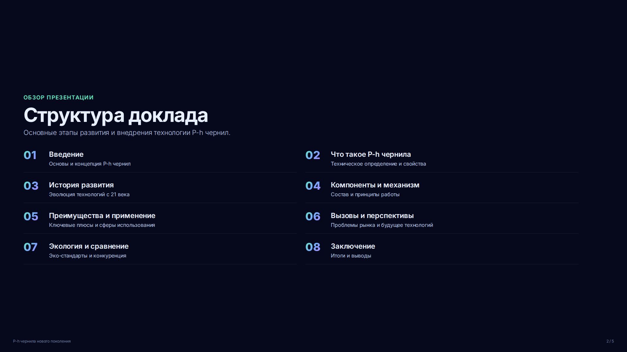Select the 'Заключение' title

353,246
